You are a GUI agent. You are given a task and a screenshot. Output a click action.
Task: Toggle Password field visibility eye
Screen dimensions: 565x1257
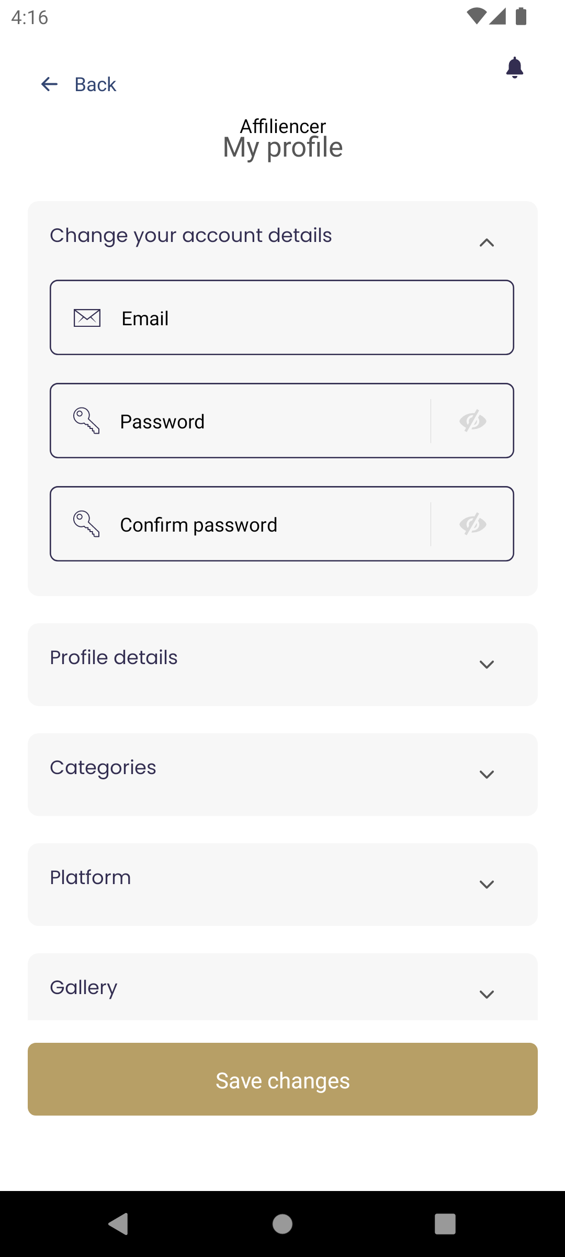coord(473,421)
